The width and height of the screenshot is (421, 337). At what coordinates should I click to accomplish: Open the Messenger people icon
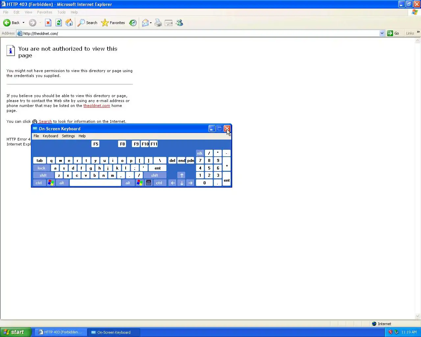coord(179,23)
